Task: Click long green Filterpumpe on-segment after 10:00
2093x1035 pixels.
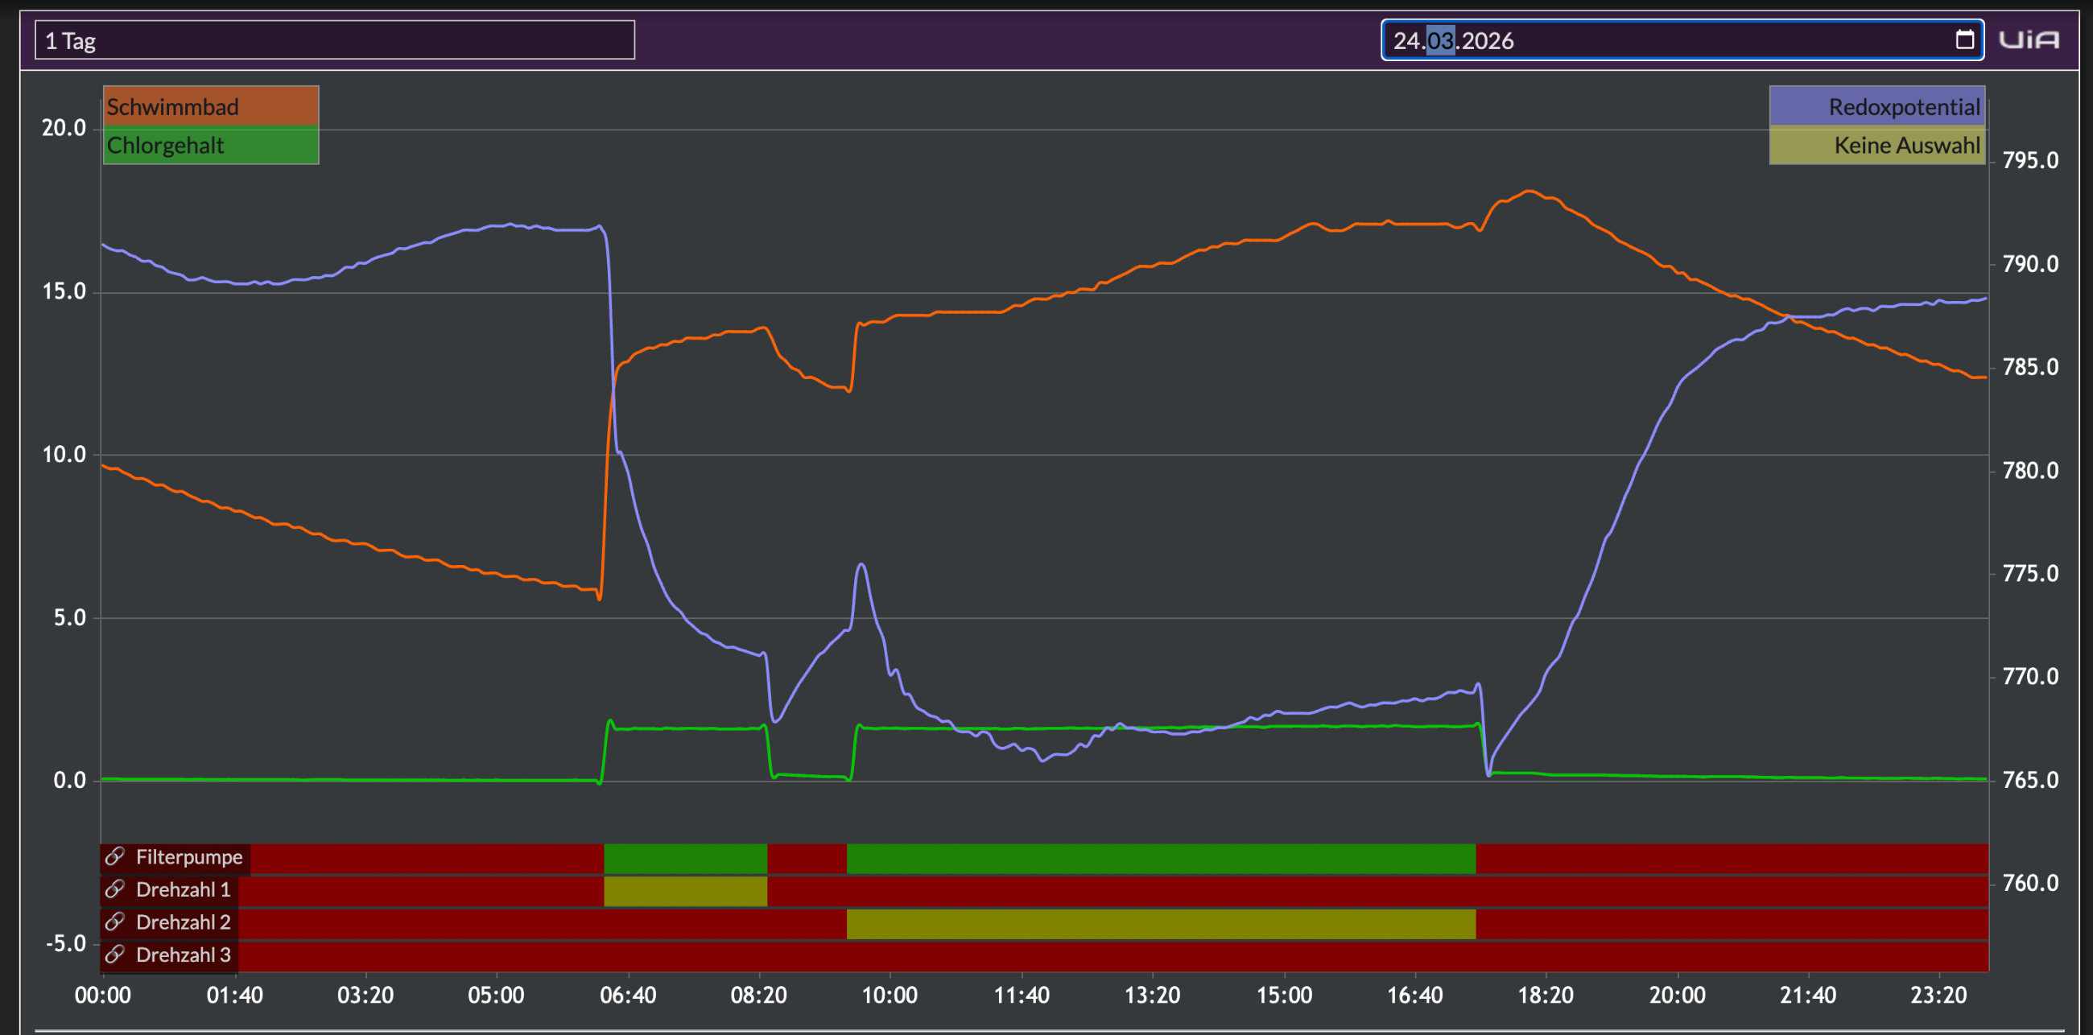Action: (1161, 859)
